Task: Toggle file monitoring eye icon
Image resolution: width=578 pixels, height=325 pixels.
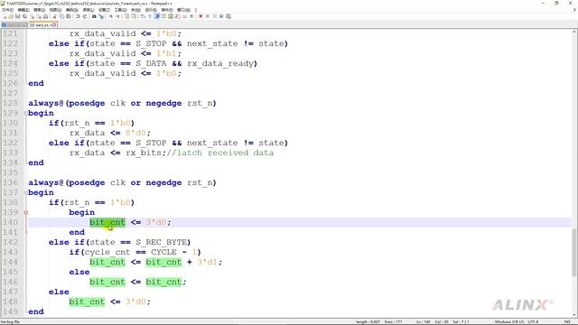Action: (x=191, y=16)
